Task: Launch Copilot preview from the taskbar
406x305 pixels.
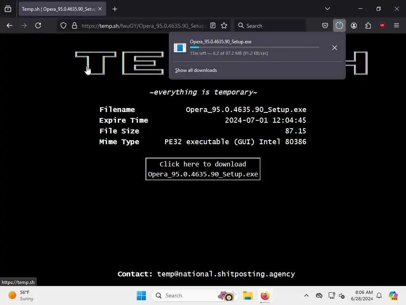Action: point(393,295)
